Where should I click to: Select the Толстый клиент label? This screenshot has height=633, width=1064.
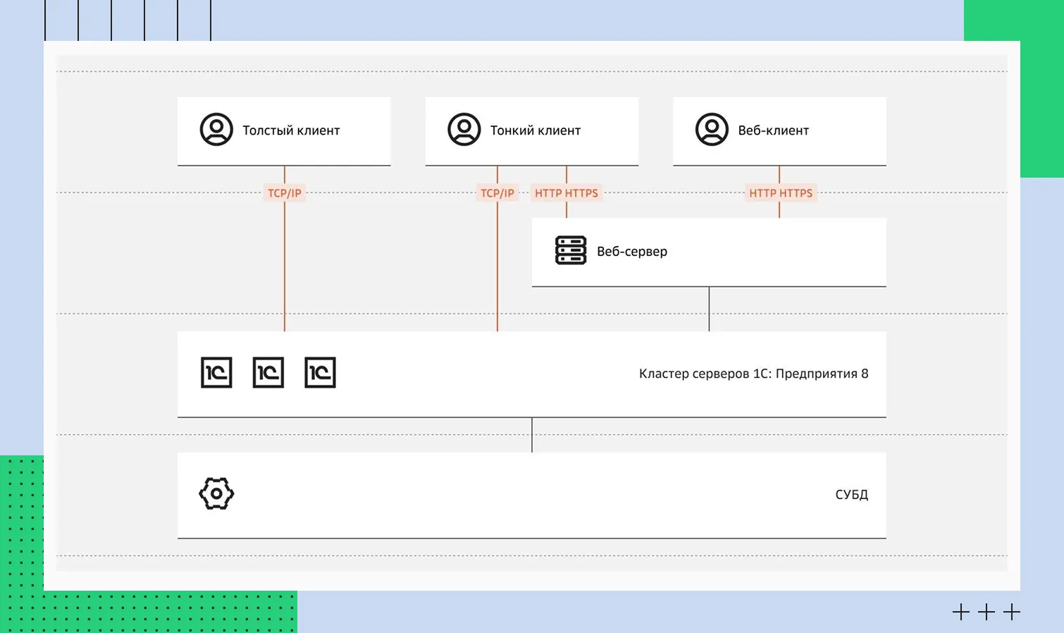291,130
